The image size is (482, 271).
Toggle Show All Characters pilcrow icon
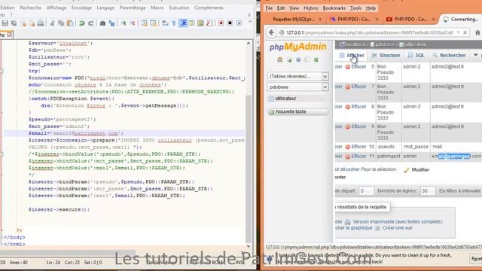[x=174, y=23]
